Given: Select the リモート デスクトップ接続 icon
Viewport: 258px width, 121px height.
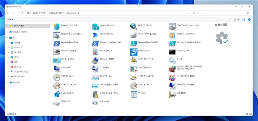Looking at the screenshot, I should 172,86.
